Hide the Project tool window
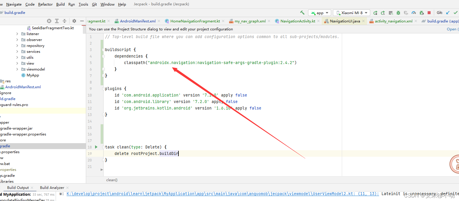Image resolution: width=459 pixels, height=201 pixels. [82, 21]
